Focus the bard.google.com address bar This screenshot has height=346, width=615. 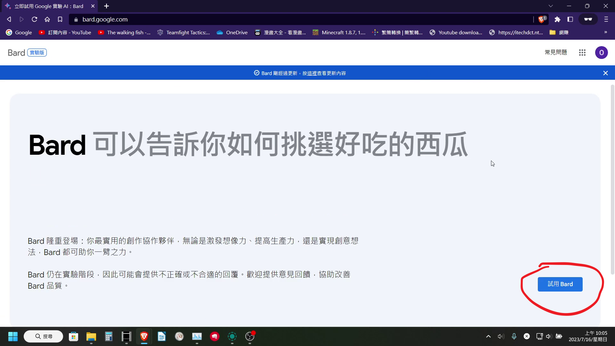point(301,19)
